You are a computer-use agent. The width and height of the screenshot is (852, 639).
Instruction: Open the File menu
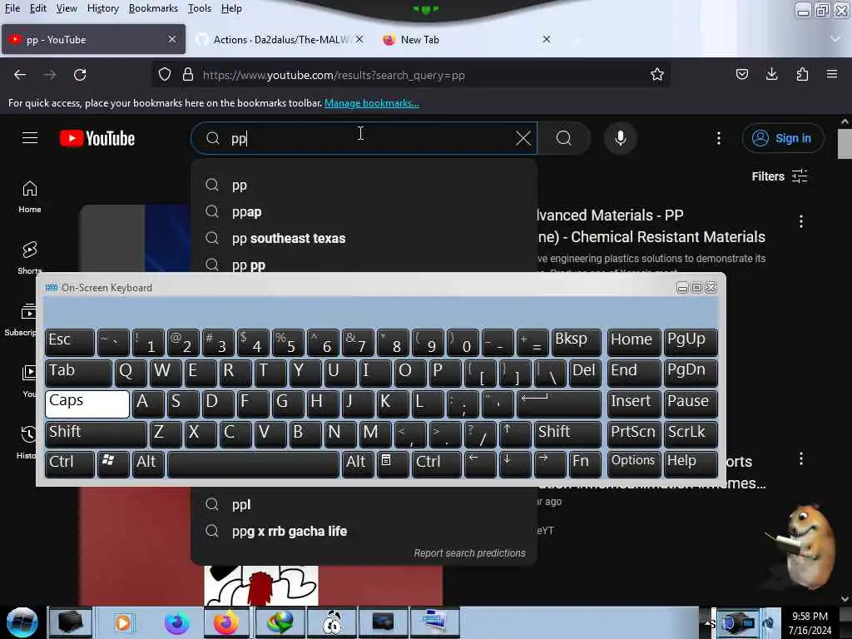[12, 8]
